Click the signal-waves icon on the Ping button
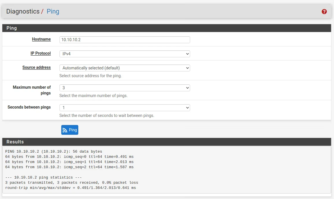This screenshot has width=334, height=199. [x=65, y=130]
